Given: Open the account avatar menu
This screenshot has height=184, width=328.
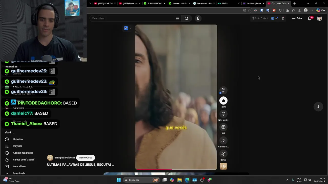Looking at the screenshot, I should coord(319,18).
